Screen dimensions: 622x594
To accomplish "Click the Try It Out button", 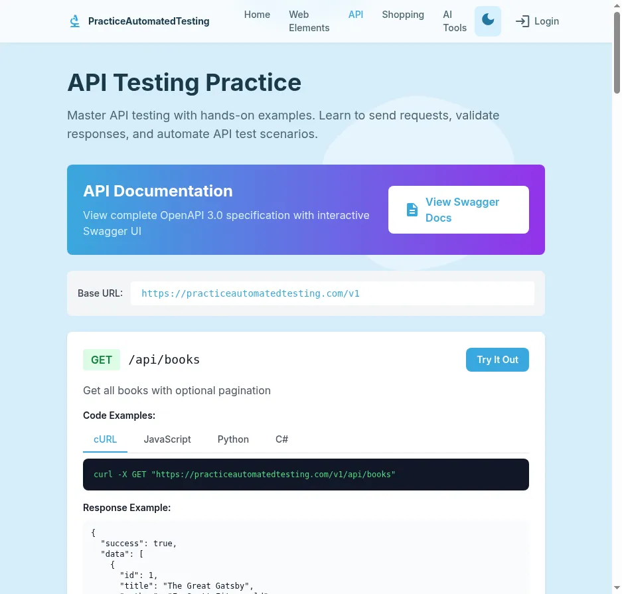I will pos(497,359).
